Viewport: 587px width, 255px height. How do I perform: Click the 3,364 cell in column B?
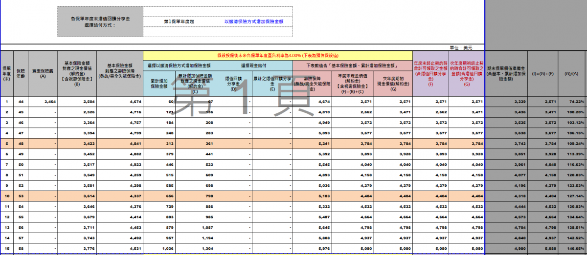point(77,123)
